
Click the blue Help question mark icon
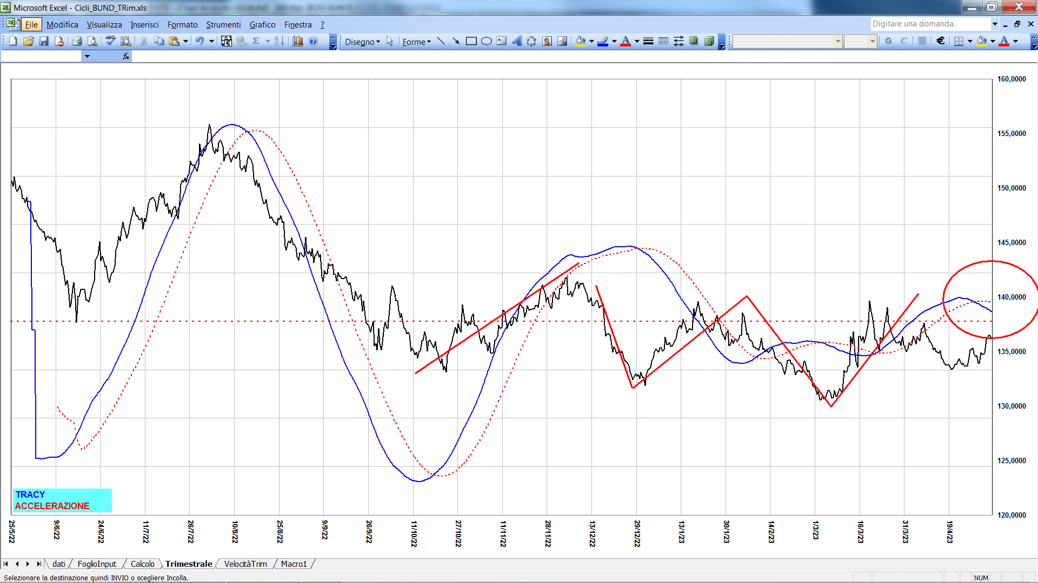(x=313, y=41)
